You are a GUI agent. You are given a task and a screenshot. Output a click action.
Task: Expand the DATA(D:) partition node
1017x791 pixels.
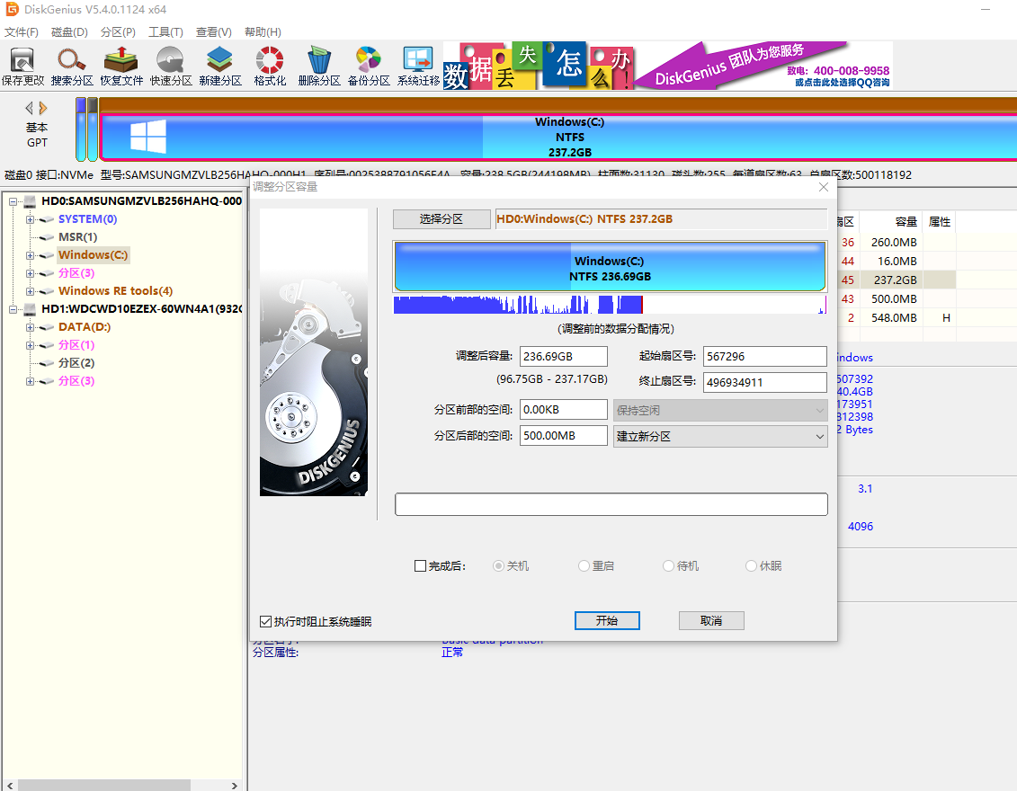tap(30, 327)
